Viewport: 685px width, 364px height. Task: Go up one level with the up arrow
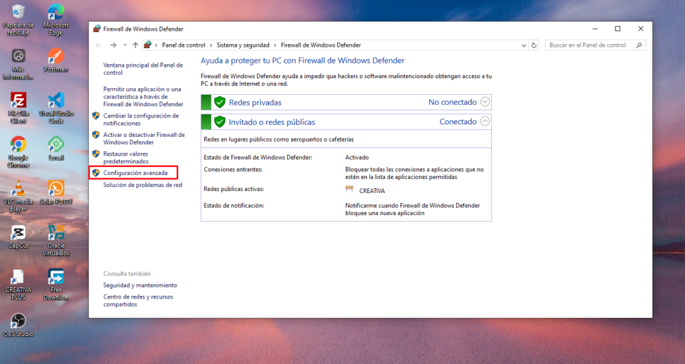[135, 45]
